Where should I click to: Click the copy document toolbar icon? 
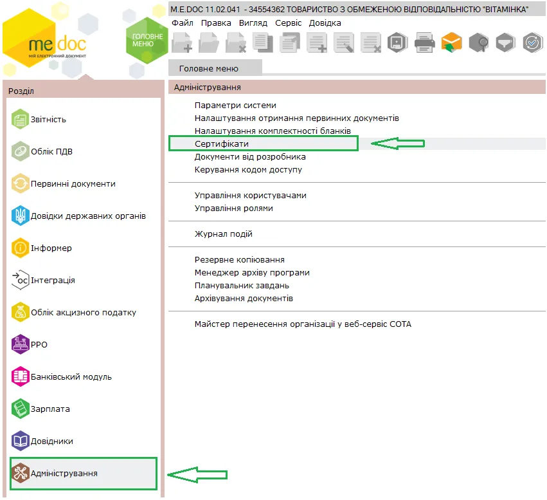[263, 42]
